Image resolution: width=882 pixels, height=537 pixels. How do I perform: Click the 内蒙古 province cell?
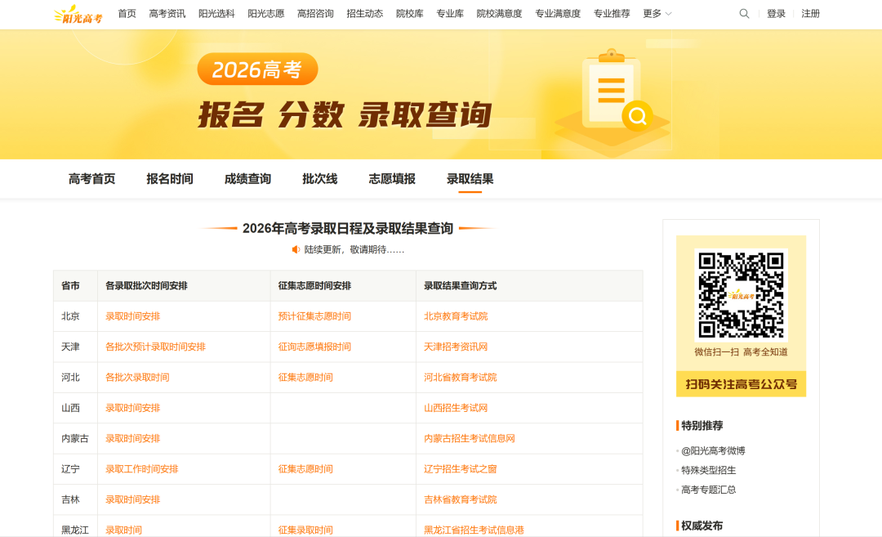pos(75,438)
